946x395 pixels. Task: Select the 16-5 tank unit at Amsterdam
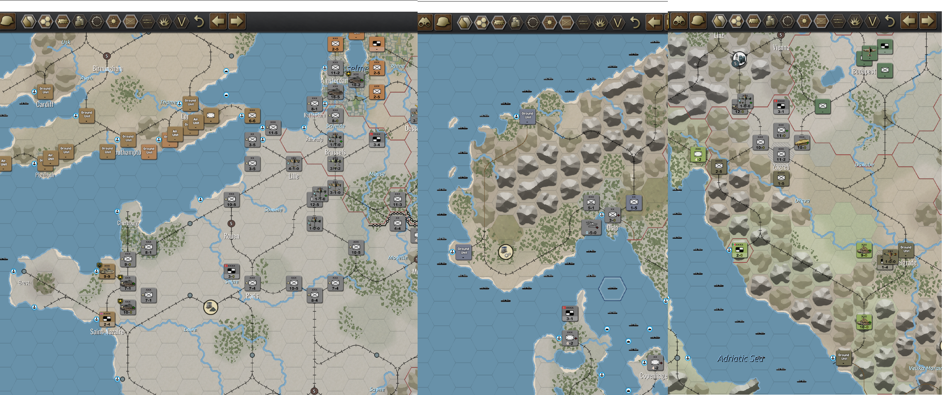coord(335,92)
